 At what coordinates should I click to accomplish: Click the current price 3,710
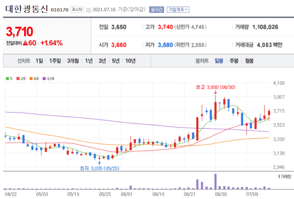tap(20, 31)
